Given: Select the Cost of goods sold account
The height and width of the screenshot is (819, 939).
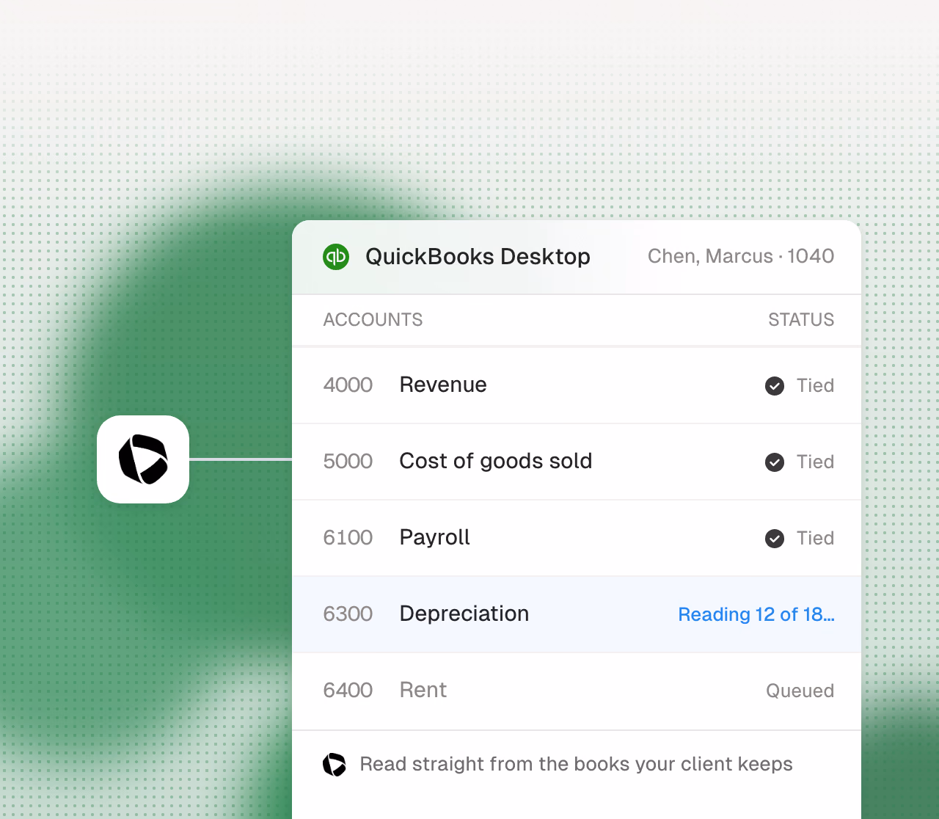Looking at the screenshot, I should click(496, 462).
